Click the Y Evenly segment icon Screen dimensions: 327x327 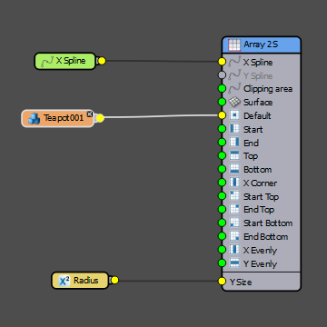(x=234, y=263)
